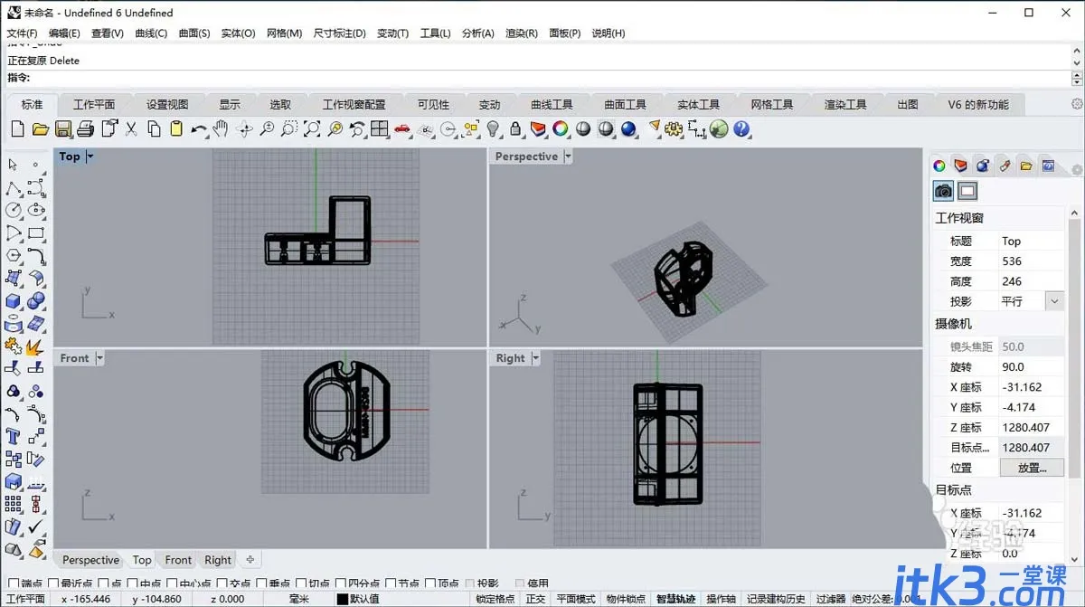This screenshot has width=1085, height=607.
Task: Select the Box solid tool in sidebar
Action: click(14, 300)
